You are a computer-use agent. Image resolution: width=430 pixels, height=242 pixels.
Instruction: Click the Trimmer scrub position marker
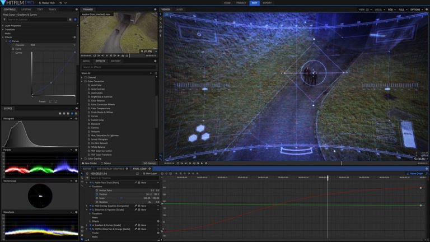129,55
